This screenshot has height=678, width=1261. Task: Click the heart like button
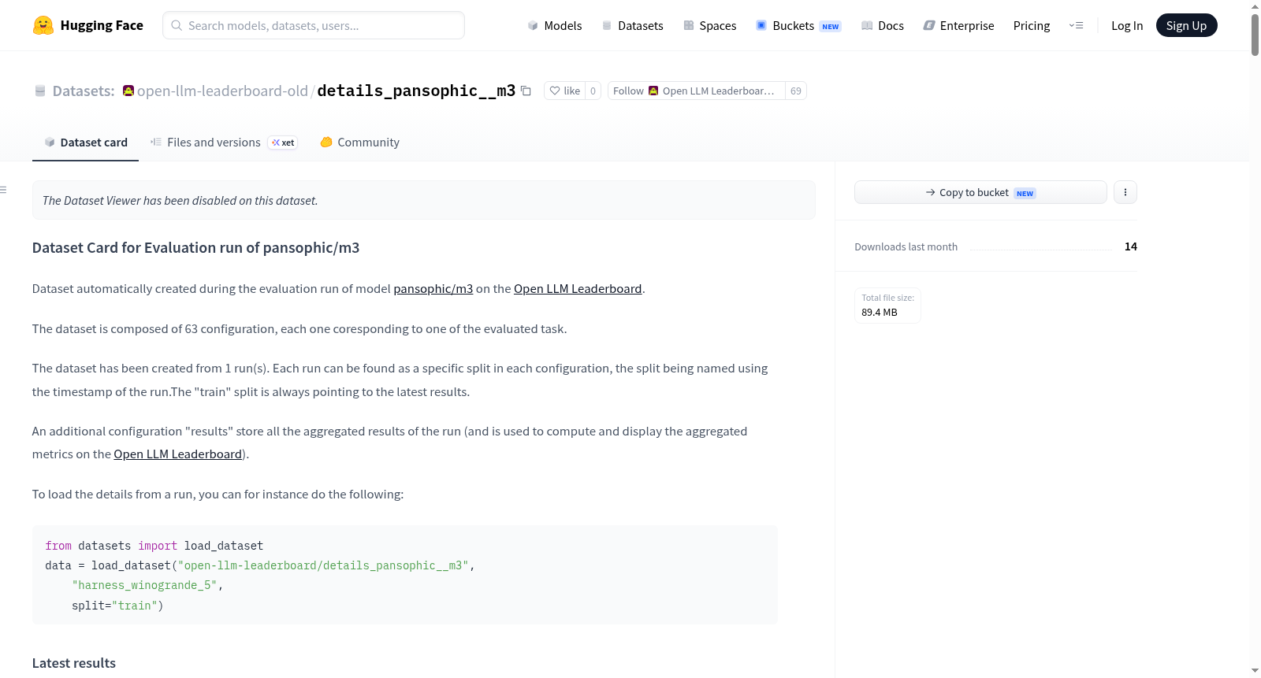[x=564, y=91]
